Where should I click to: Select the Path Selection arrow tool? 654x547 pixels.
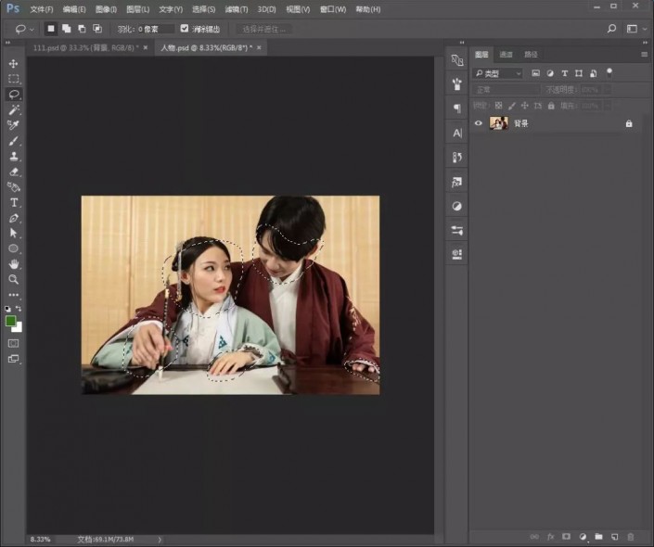(13, 233)
